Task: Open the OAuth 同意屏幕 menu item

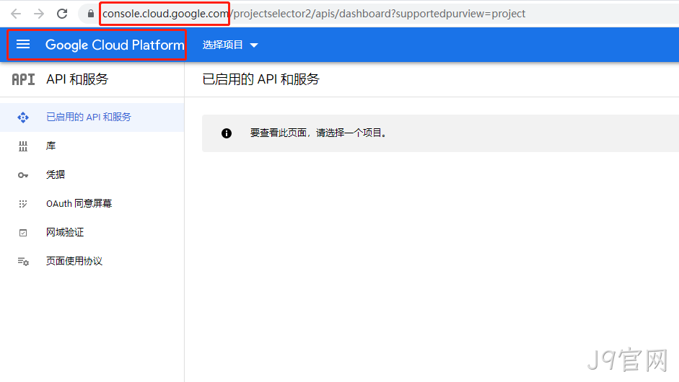Action: (92, 203)
